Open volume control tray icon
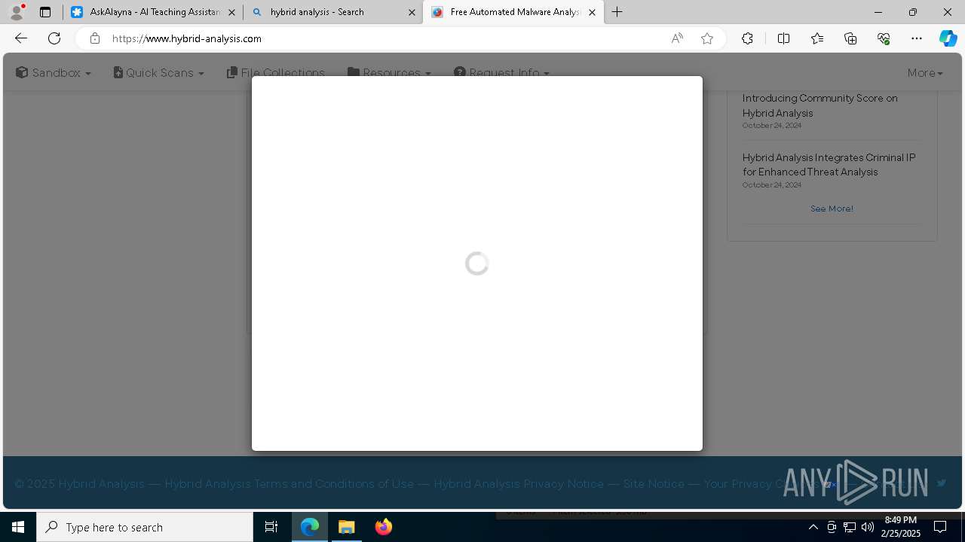Image resolution: width=965 pixels, height=542 pixels. (868, 527)
